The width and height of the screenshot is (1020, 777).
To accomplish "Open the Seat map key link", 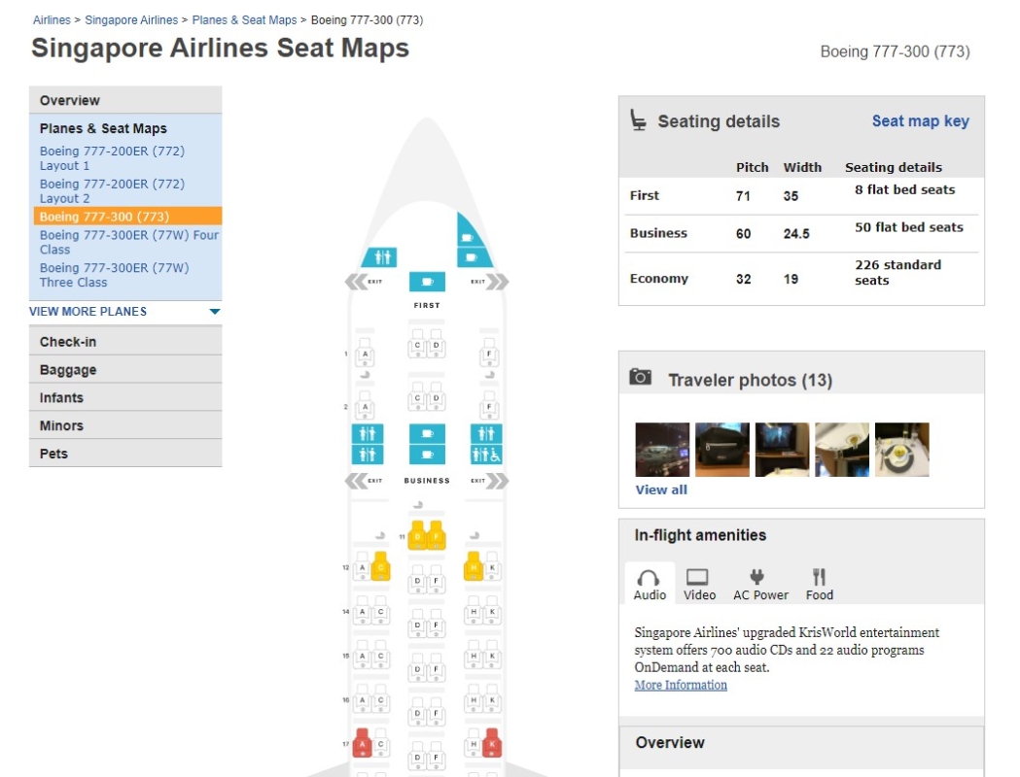I will (x=920, y=121).
